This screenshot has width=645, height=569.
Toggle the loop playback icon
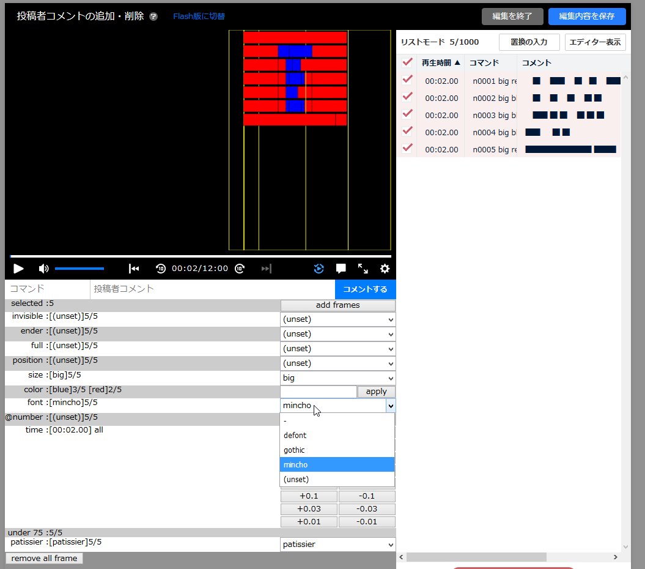click(x=319, y=269)
